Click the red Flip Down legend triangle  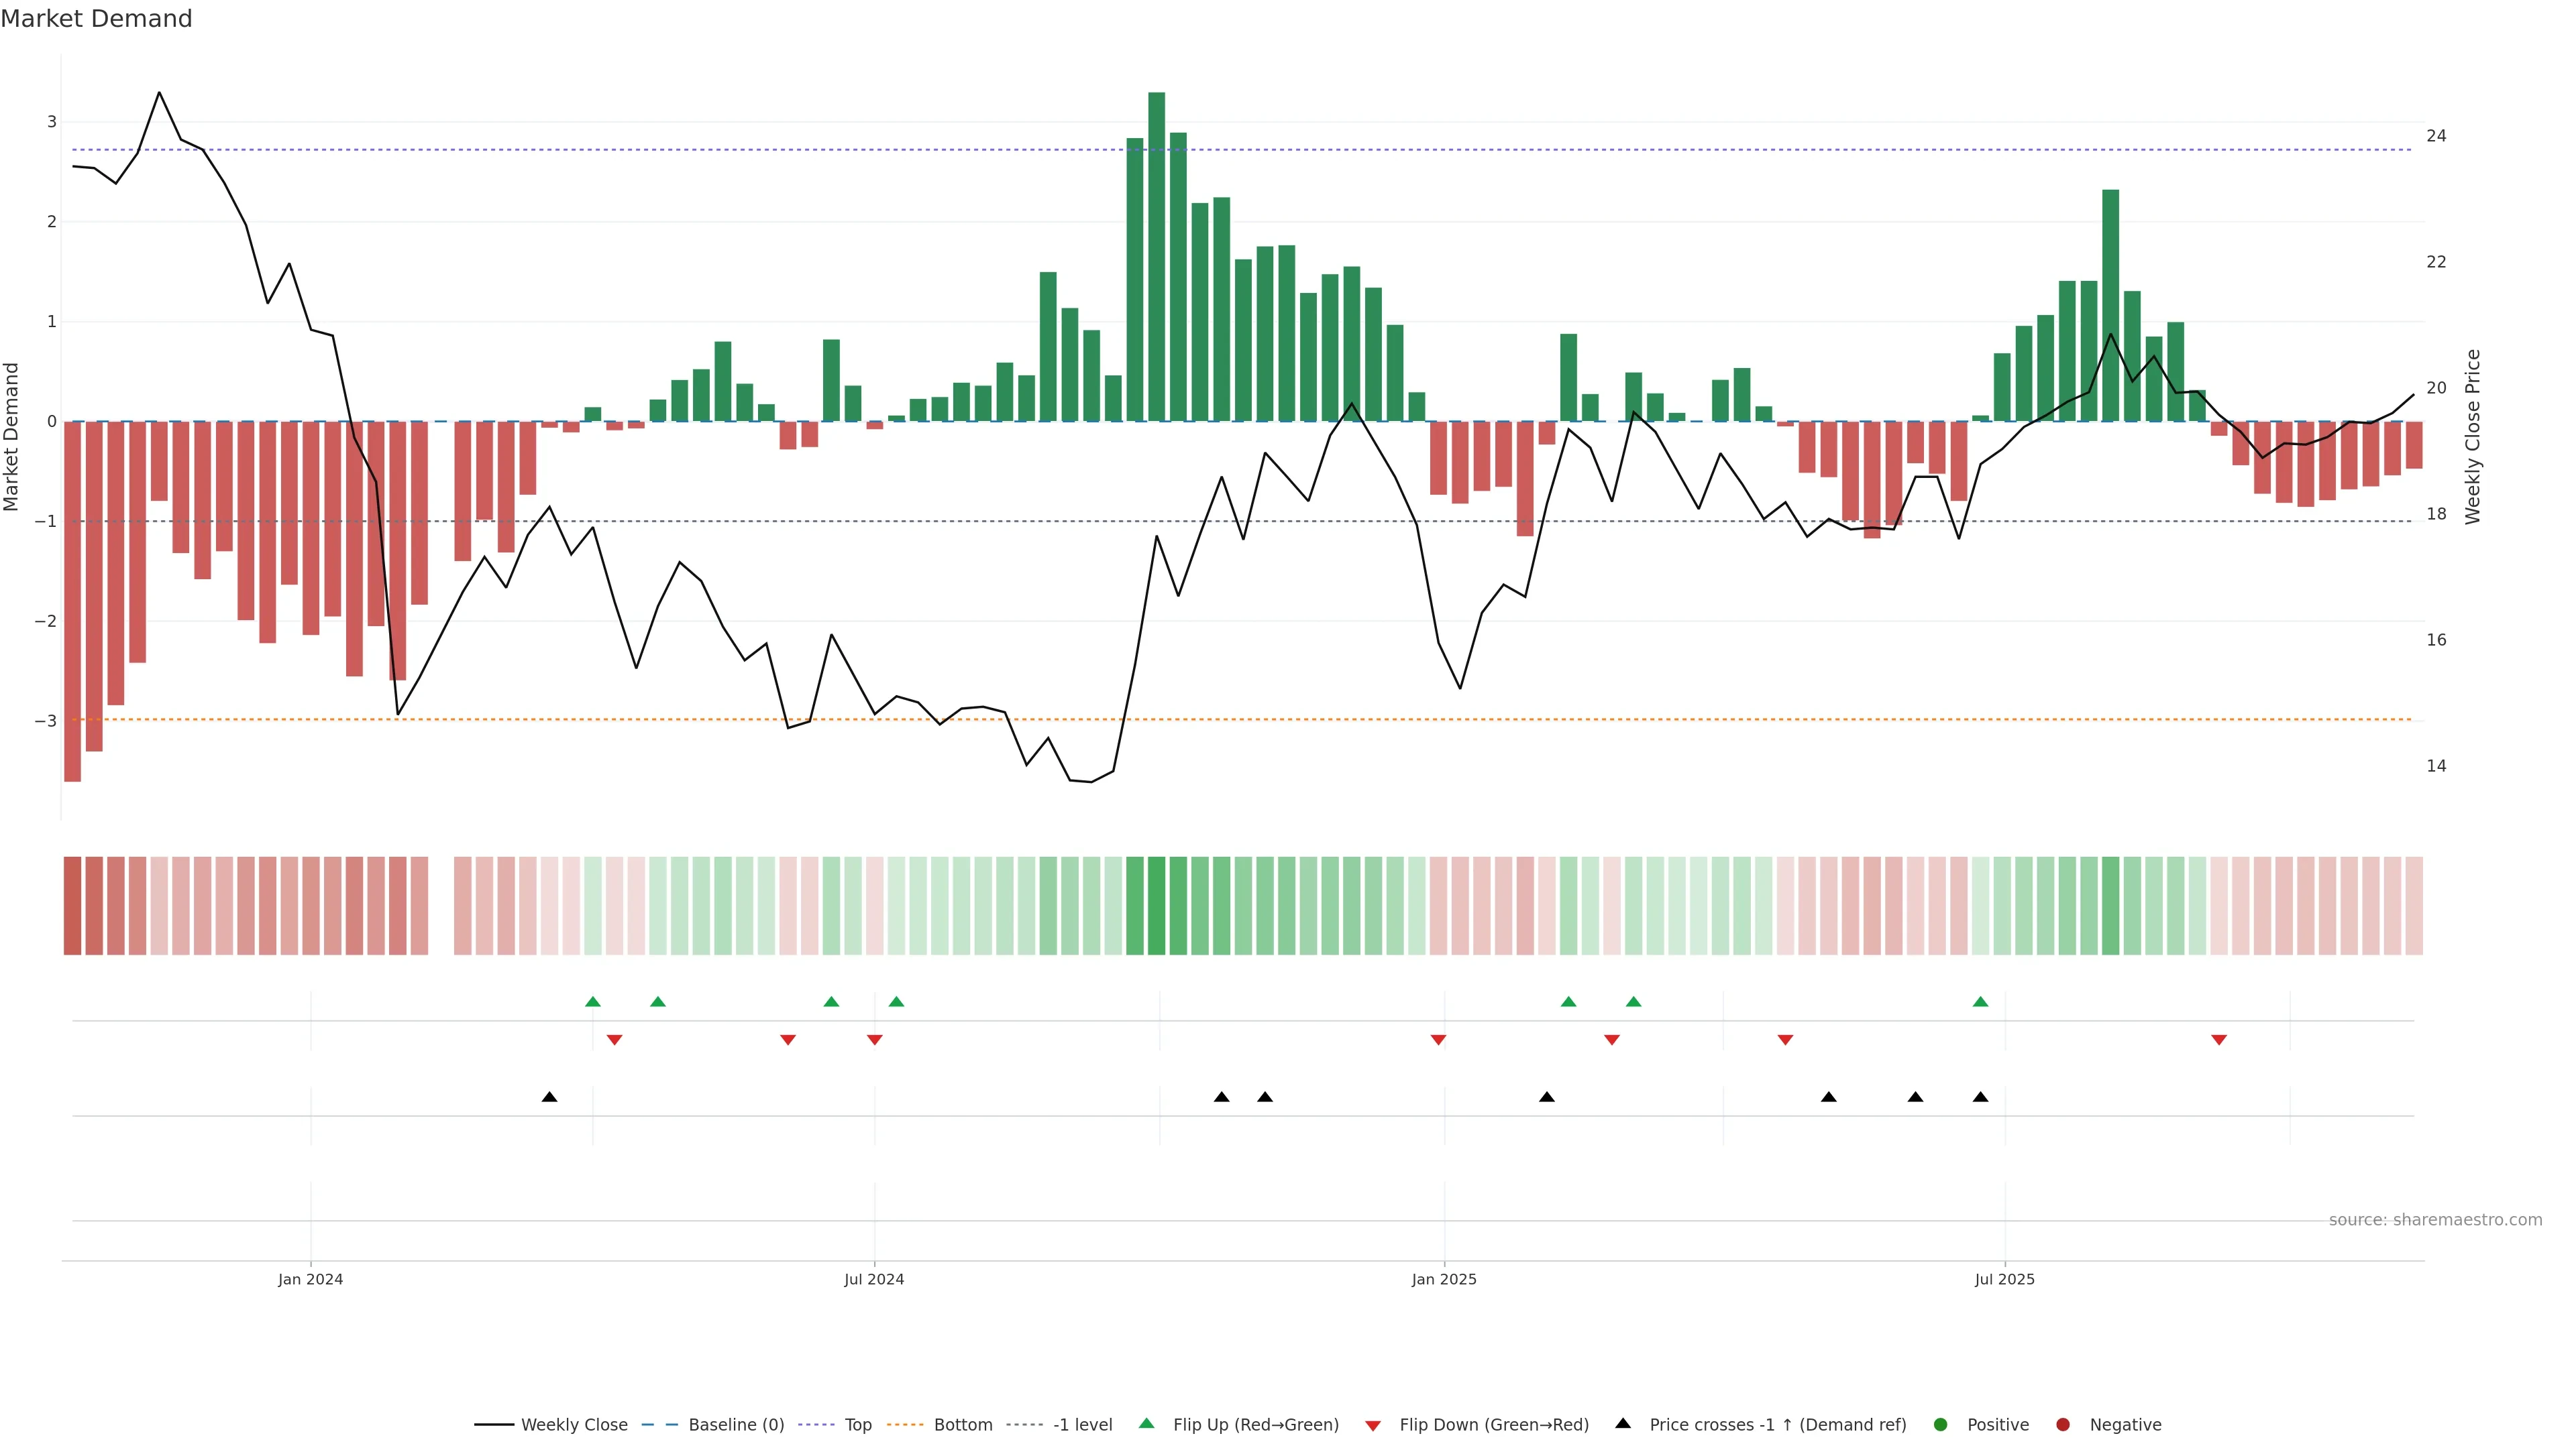[x=1373, y=1426]
